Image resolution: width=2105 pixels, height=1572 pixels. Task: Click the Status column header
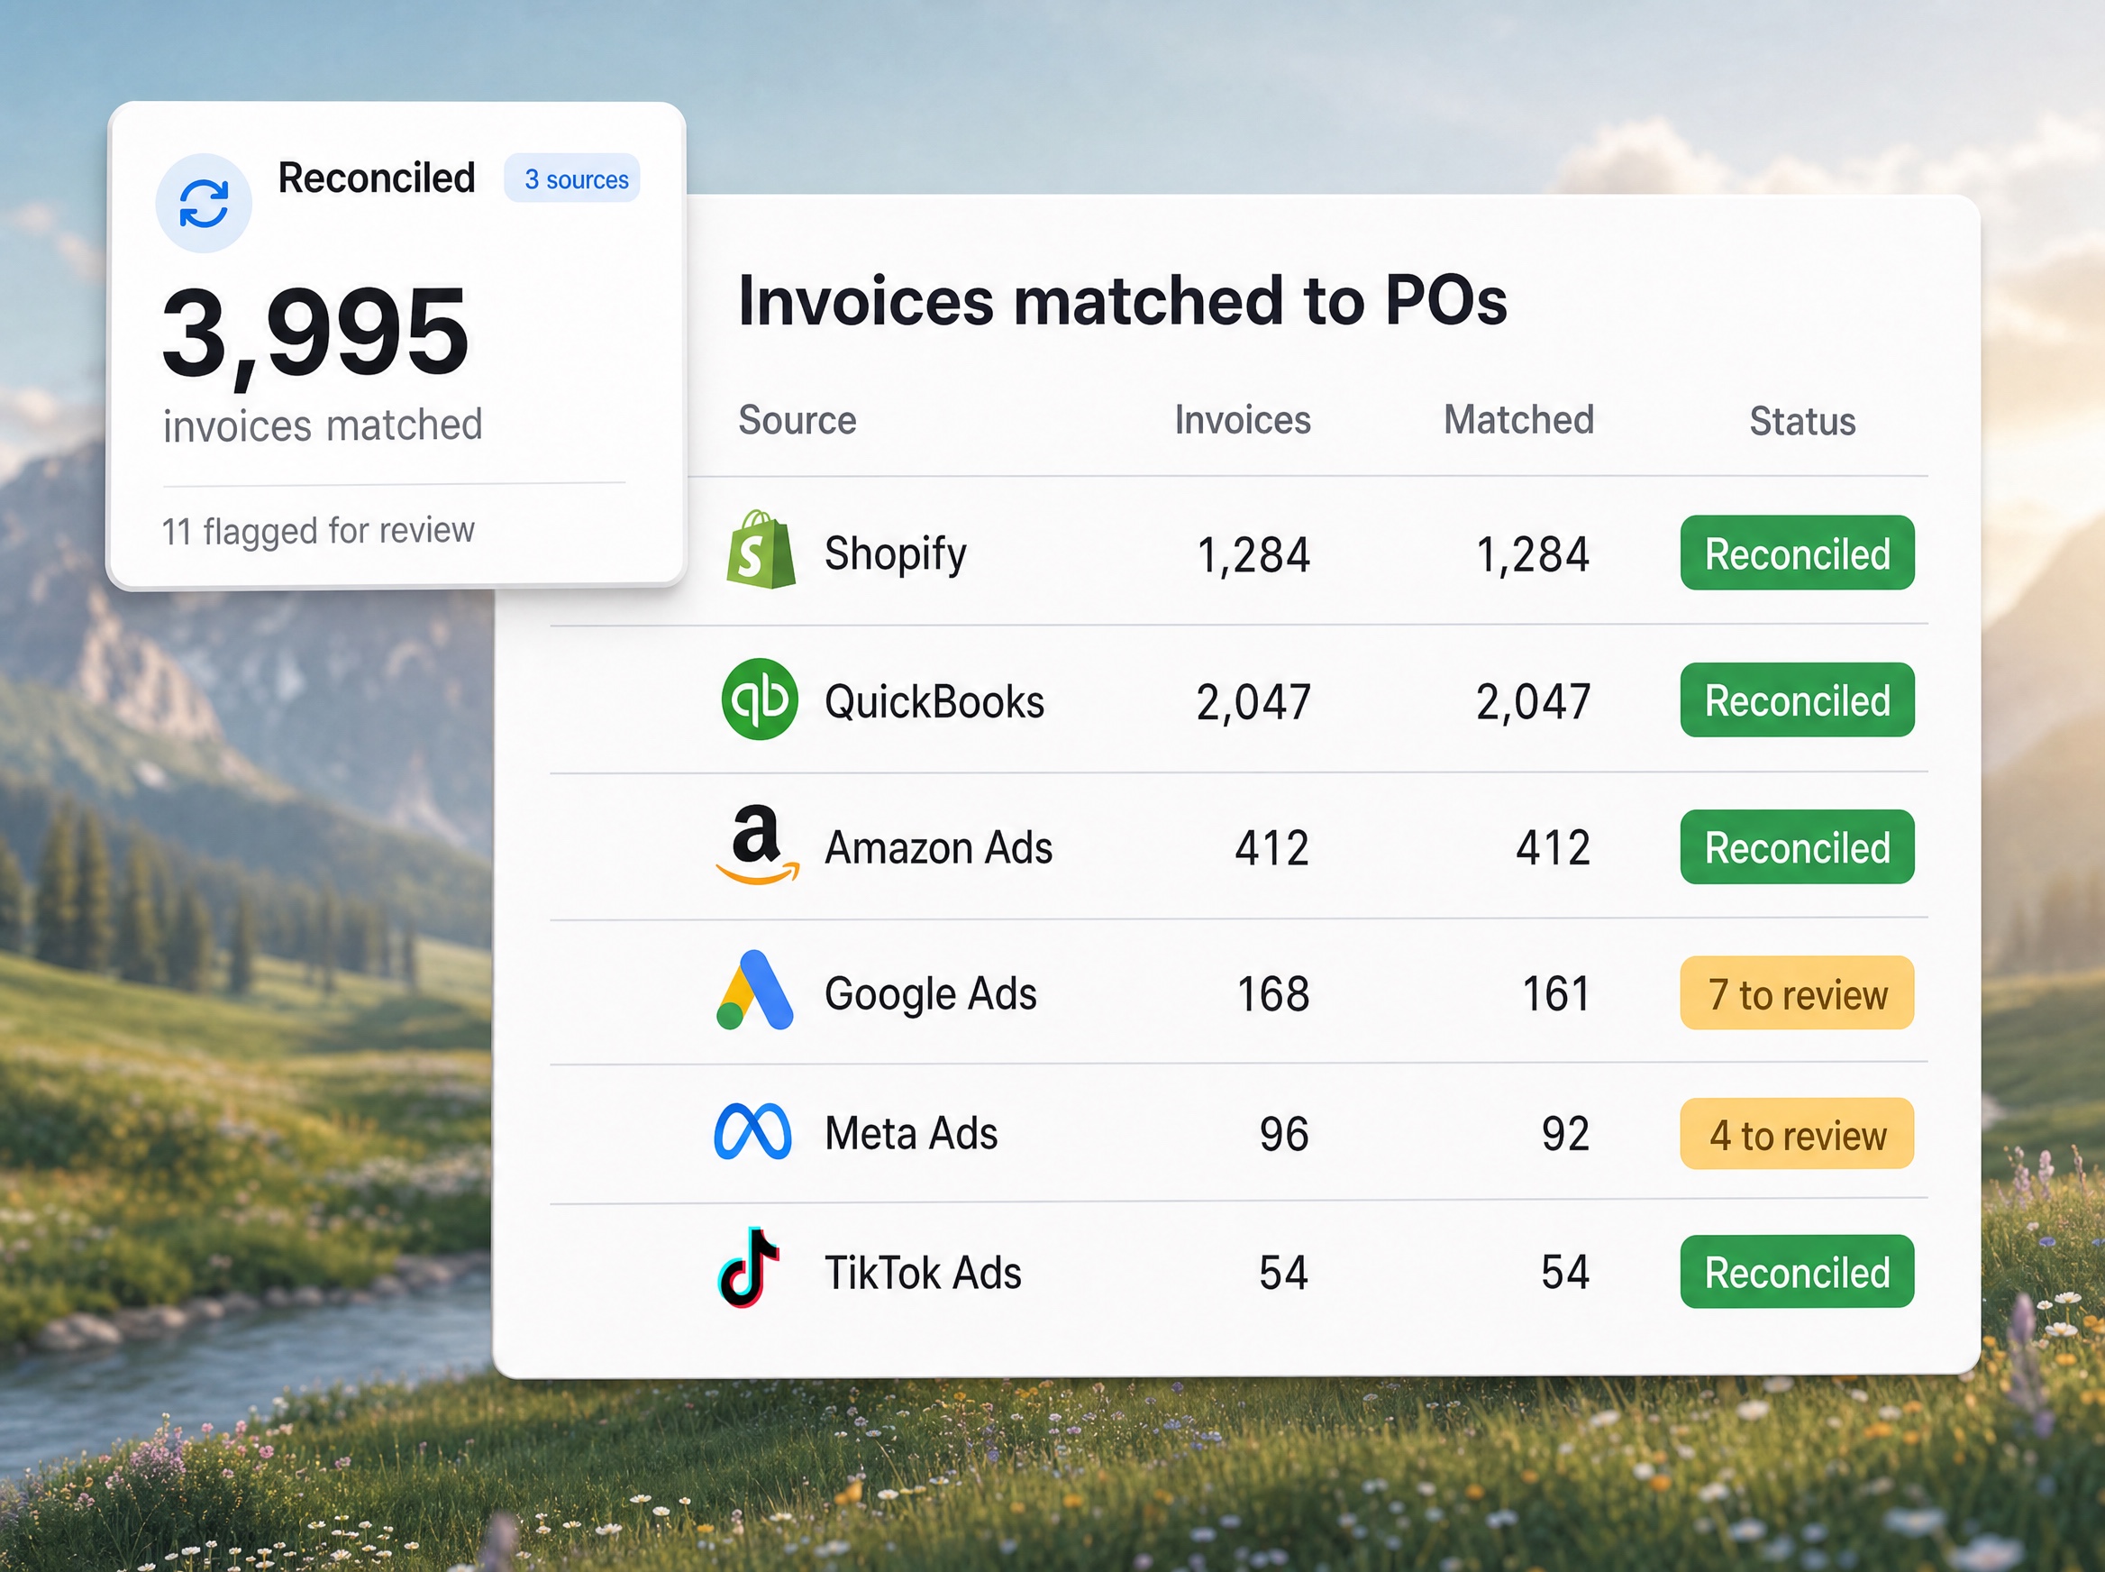1802,421
